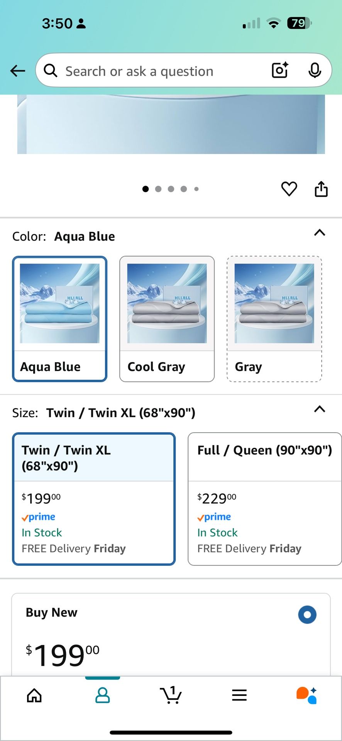Image resolution: width=342 pixels, height=741 pixels.
Task: Collapse the Size section chevron
Action: click(x=320, y=409)
